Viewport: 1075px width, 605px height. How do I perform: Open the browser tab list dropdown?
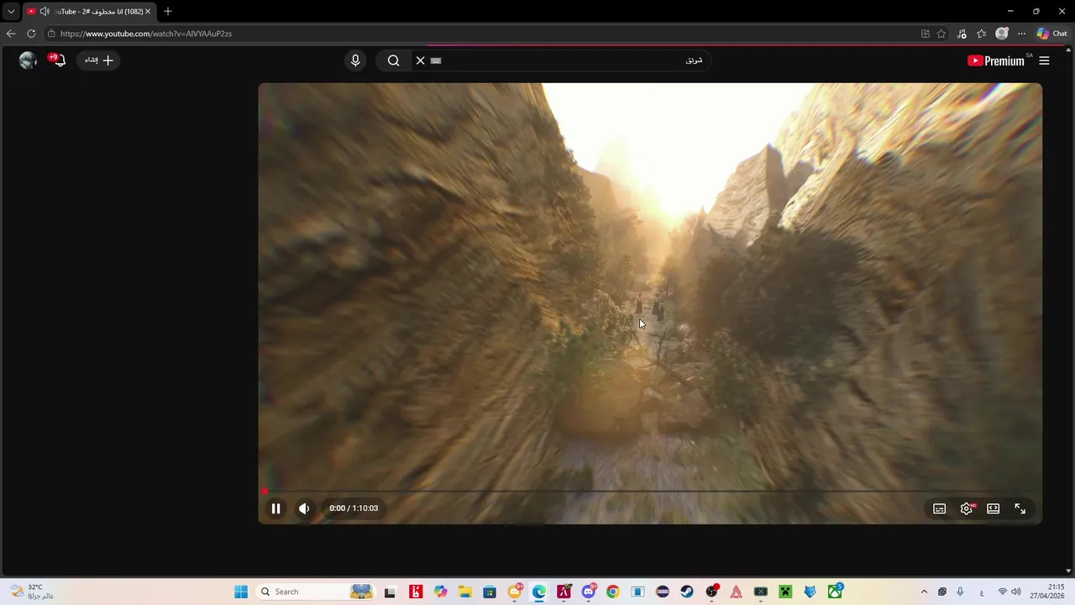click(11, 12)
